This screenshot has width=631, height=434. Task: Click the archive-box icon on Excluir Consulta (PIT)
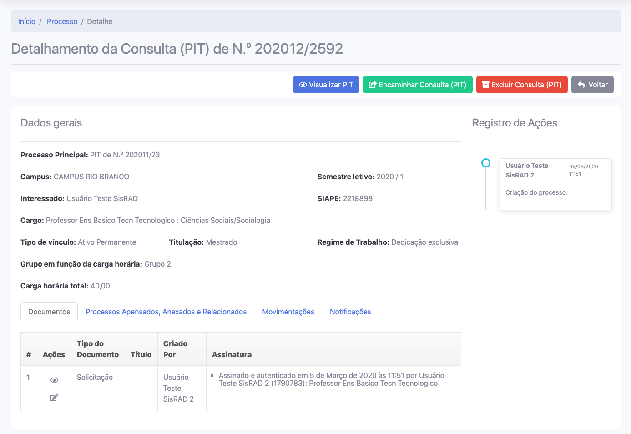click(x=485, y=85)
